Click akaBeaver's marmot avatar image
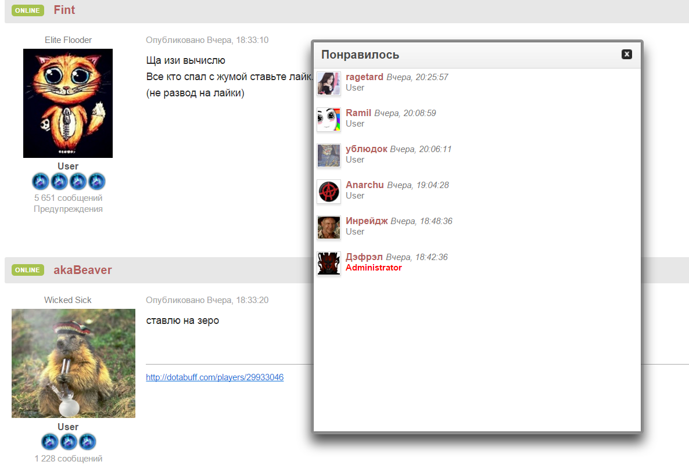 pyautogui.click(x=73, y=363)
